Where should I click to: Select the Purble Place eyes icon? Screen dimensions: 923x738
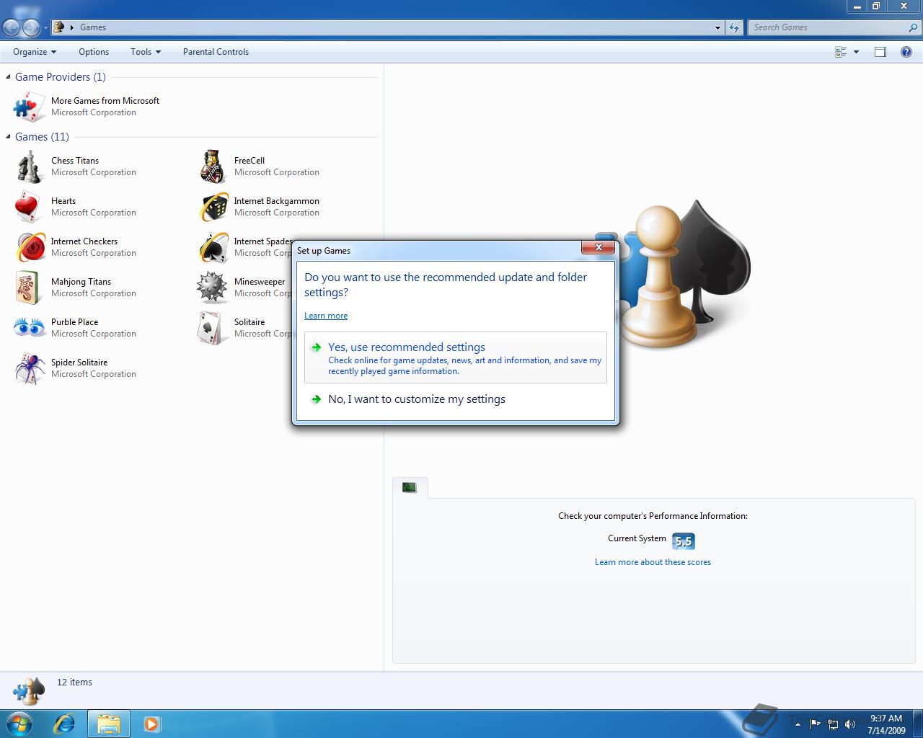pos(30,328)
